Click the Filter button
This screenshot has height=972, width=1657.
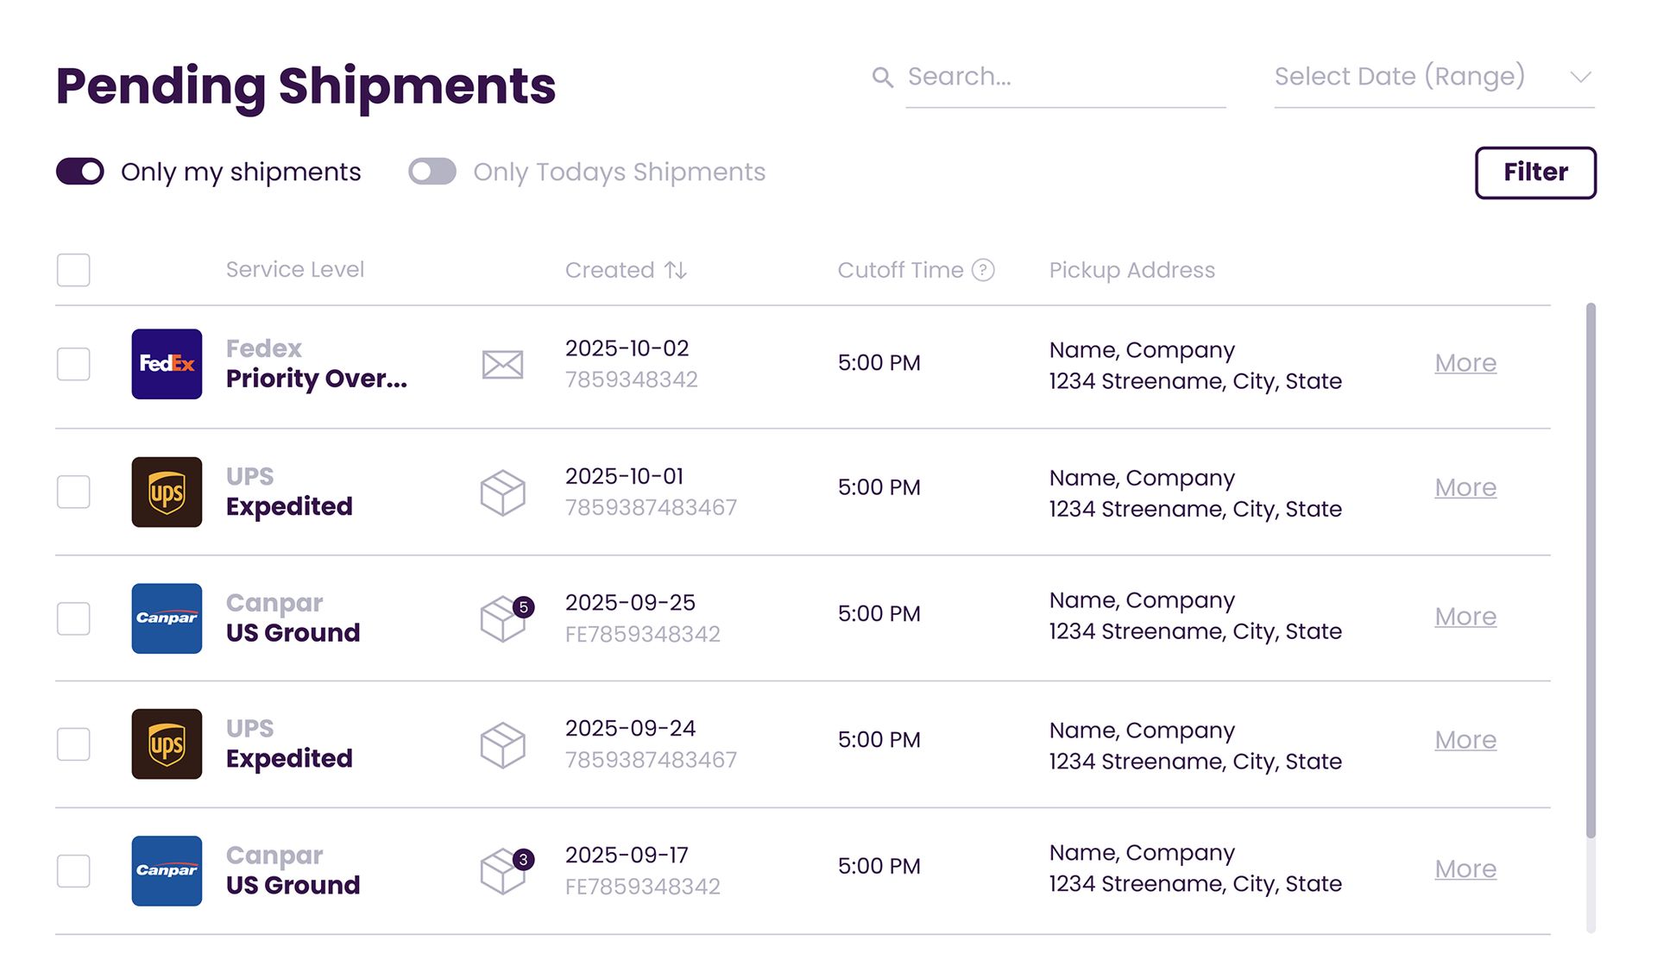(1534, 172)
